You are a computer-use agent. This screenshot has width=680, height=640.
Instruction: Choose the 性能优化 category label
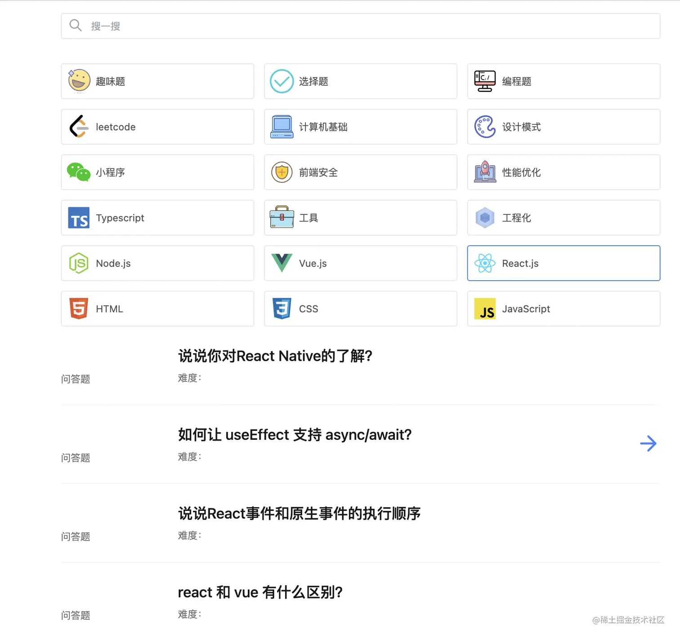(x=522, y=172)
